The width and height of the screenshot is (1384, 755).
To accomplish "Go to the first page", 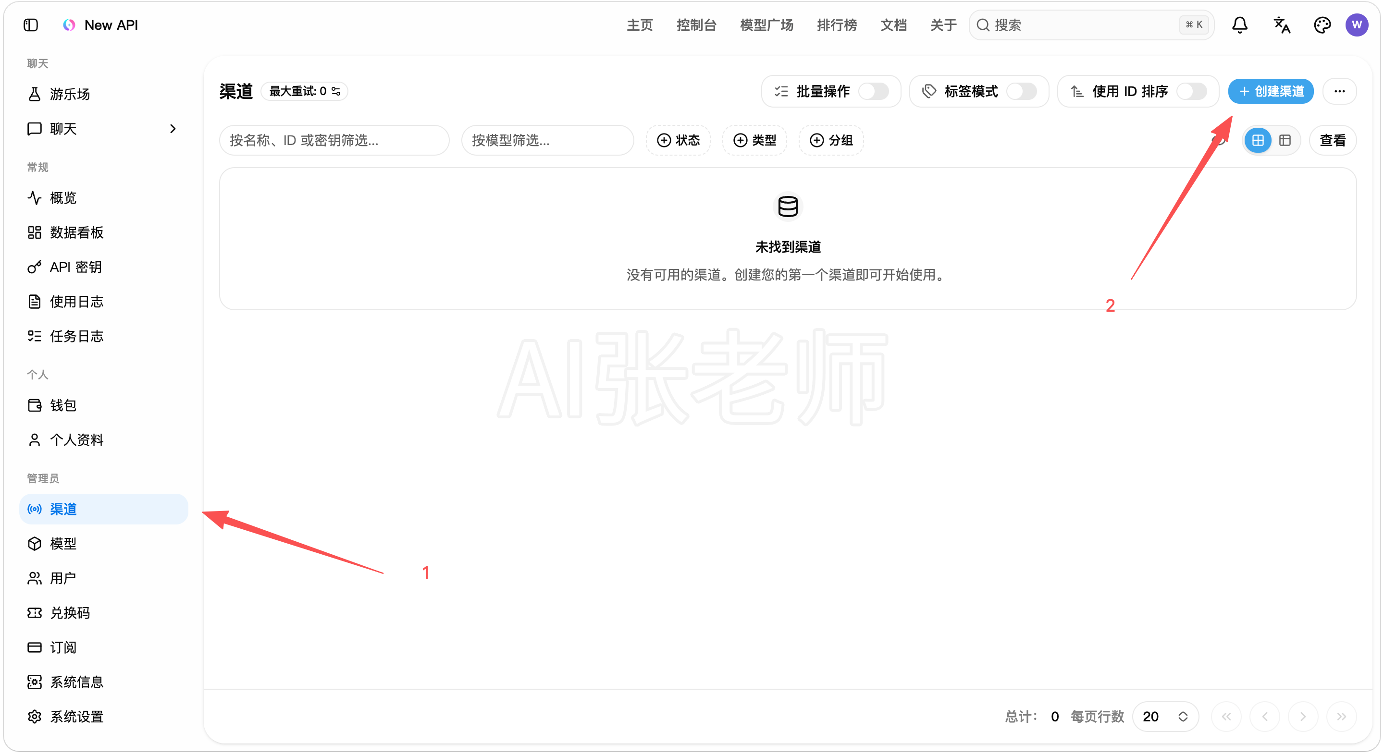I will tap(1226, 716).
